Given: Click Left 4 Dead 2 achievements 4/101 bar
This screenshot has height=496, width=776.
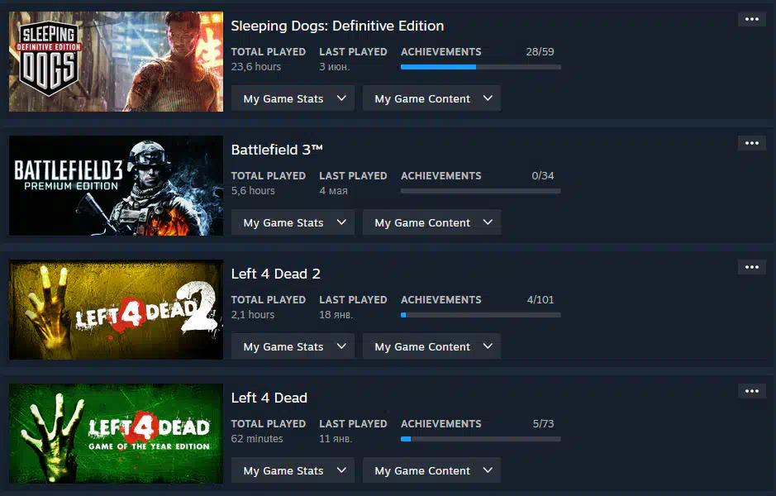Looking at the screenshot, I should (480, 315).
